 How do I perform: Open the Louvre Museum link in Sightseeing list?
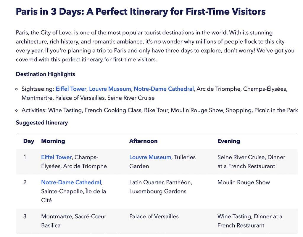pos(110,89)
